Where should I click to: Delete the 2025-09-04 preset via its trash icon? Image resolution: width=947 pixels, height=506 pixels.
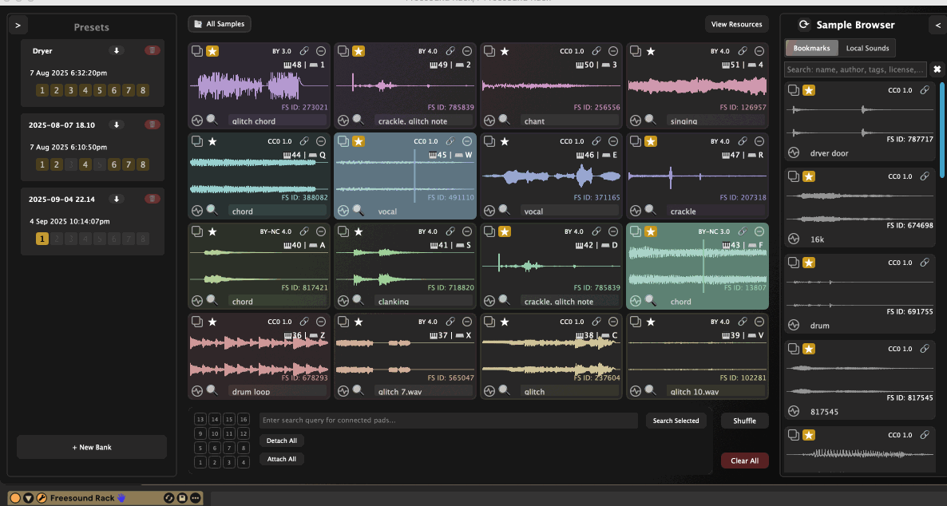pyautogui.click(x=153, y=199)
